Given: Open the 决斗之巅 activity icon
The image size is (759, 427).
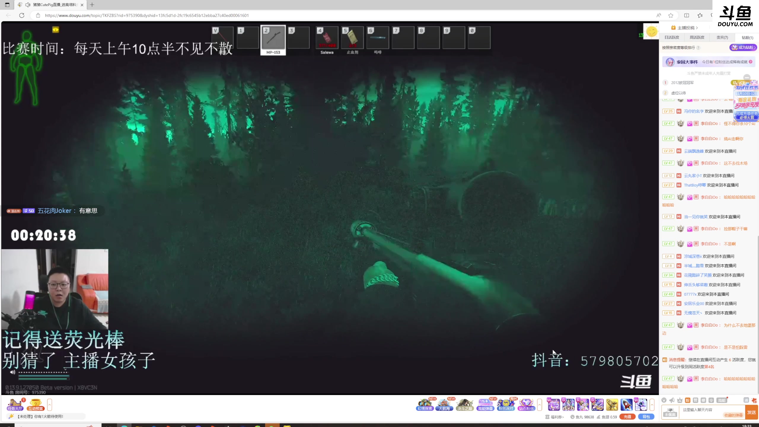Looking at the screenshot, I should [x=465, y=404].
